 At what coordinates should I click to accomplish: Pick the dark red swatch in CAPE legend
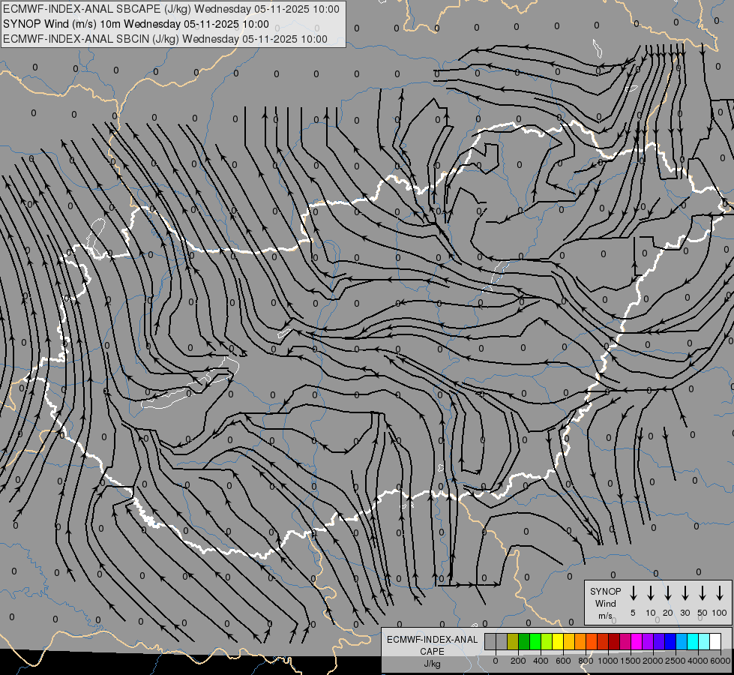[615, 641]
